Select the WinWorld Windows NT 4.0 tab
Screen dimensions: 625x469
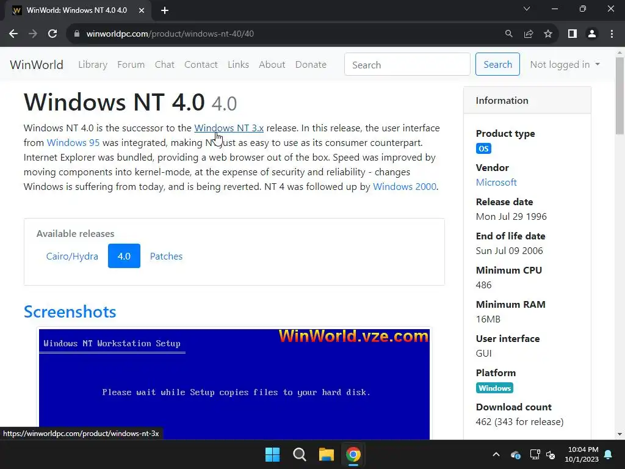[76, 10]
